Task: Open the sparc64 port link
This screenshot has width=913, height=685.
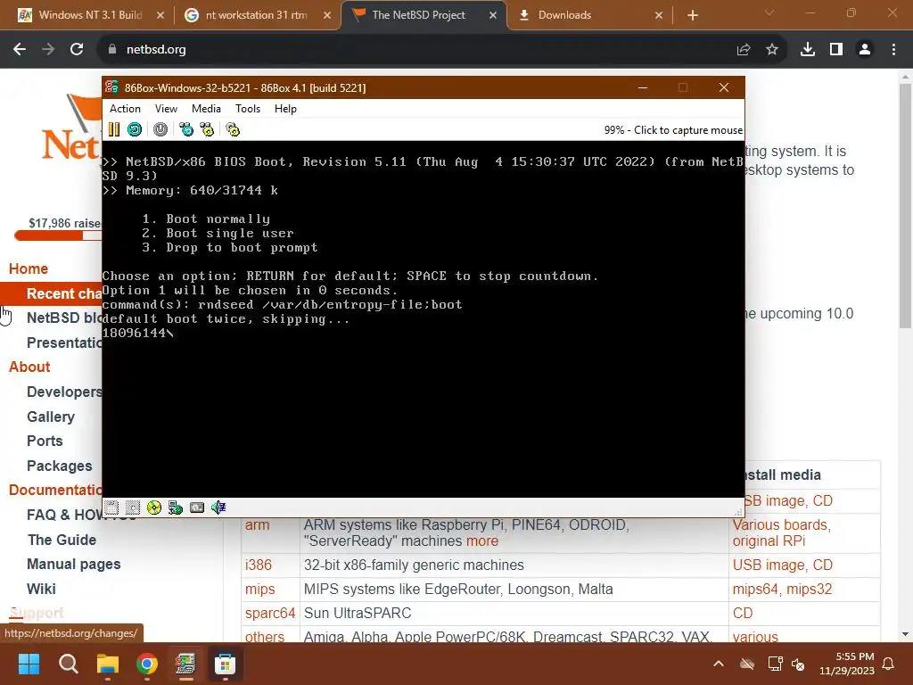Action: 270,614
